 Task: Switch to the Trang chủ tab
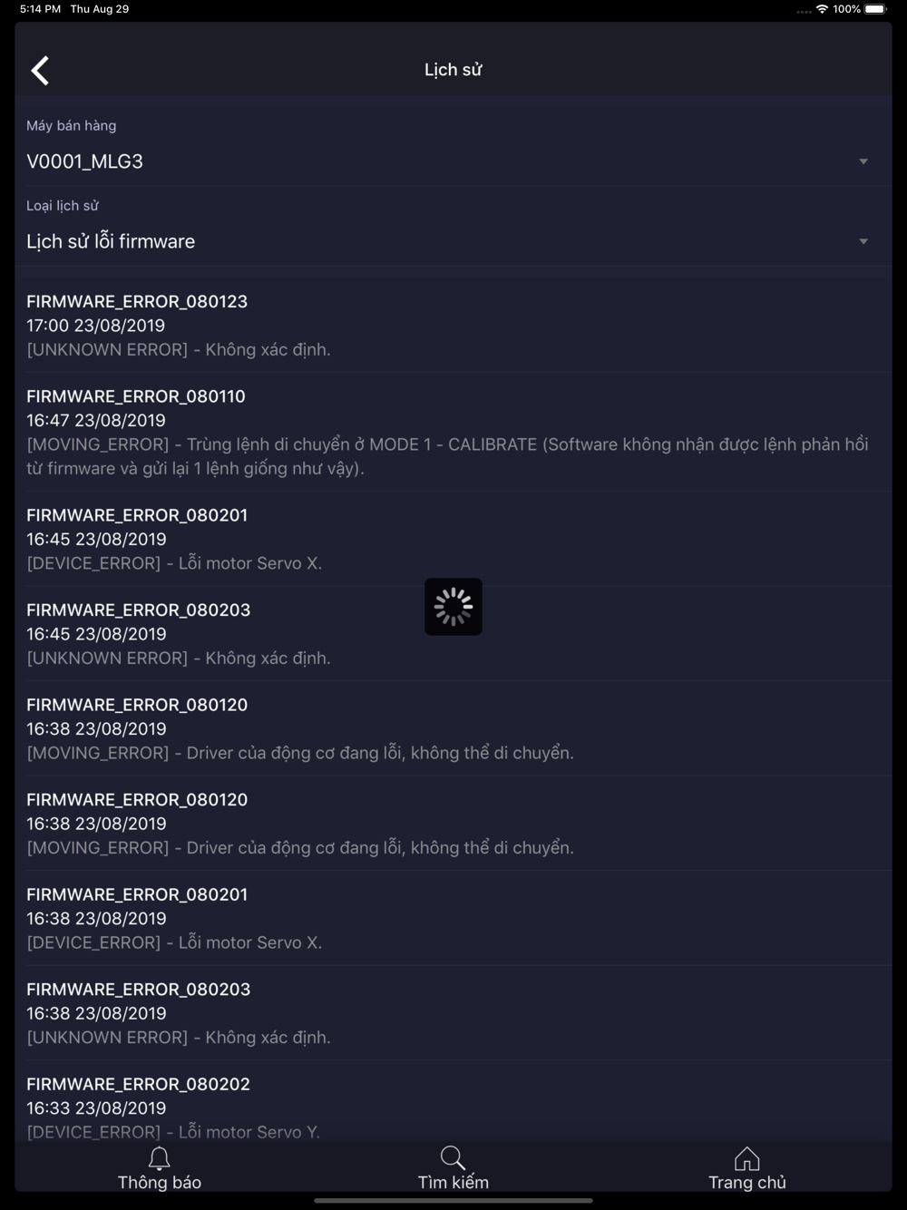(x=746, y=1167)
